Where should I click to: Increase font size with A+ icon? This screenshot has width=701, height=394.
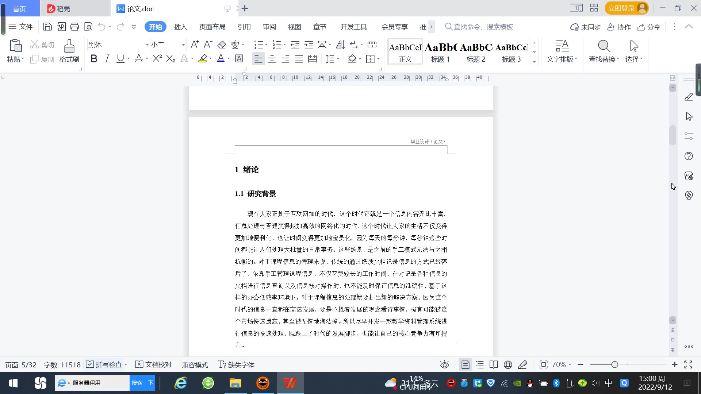point(195,45)
